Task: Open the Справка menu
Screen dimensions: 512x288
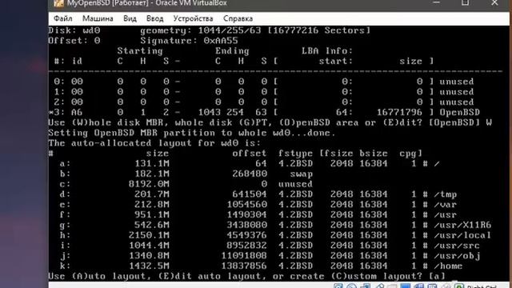Action: [238, 18]
